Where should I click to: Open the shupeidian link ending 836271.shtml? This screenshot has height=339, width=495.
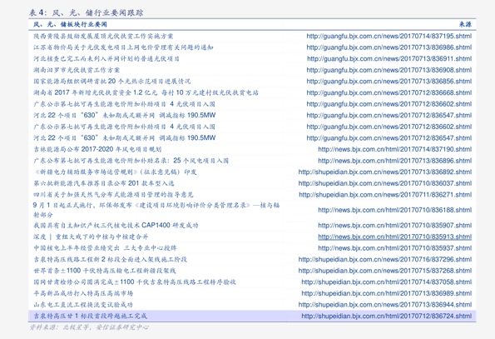click(385, 195)
